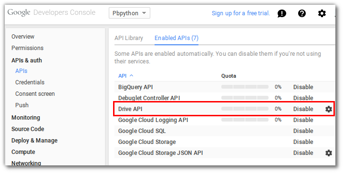
Task: Open the Debuglet Controller API entry
Action: pos(149,98)
